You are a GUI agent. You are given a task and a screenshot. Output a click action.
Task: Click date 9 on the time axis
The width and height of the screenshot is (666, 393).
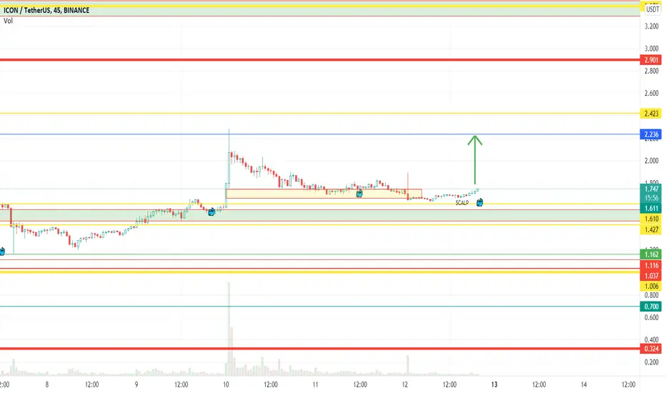pos(136,384)
